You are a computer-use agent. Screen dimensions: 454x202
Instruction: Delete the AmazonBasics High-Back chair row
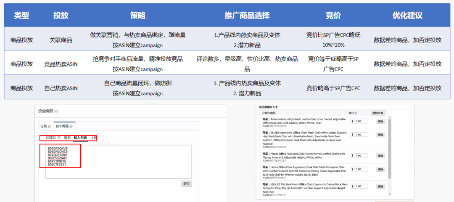(380, 121)
